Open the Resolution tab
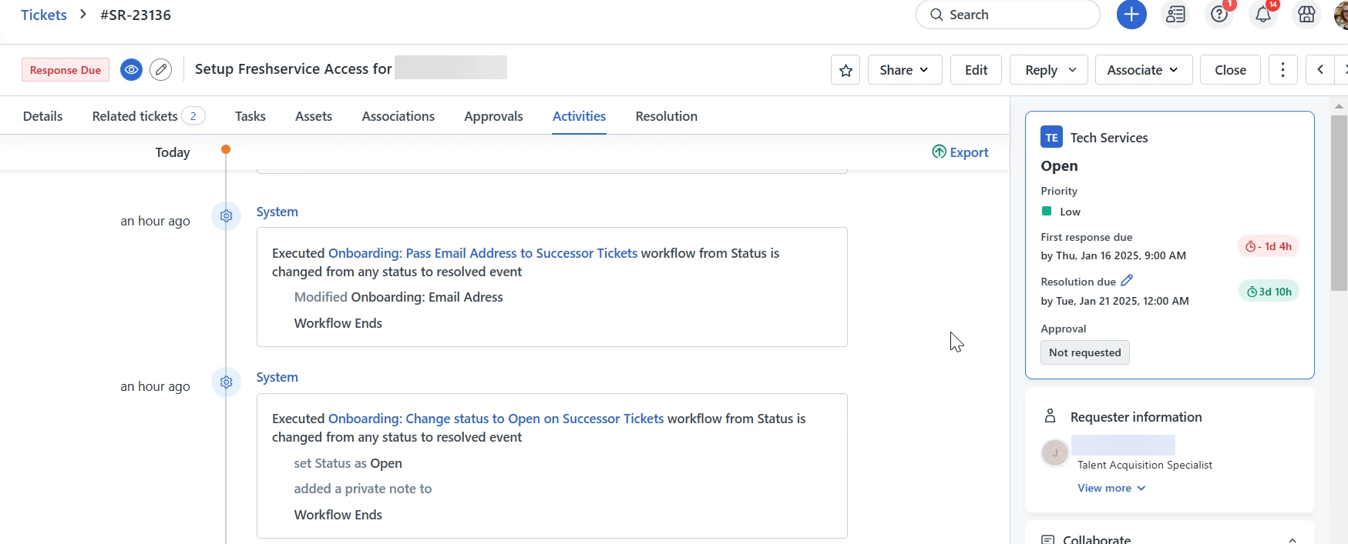Image resolution: width=1348 pixels, height=544 pixels. (667, 116)
